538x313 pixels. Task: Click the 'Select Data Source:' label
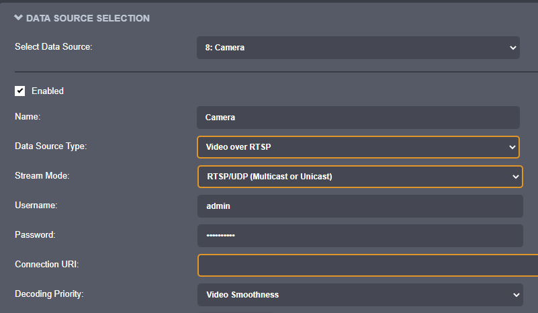click(x=53, y=47)
